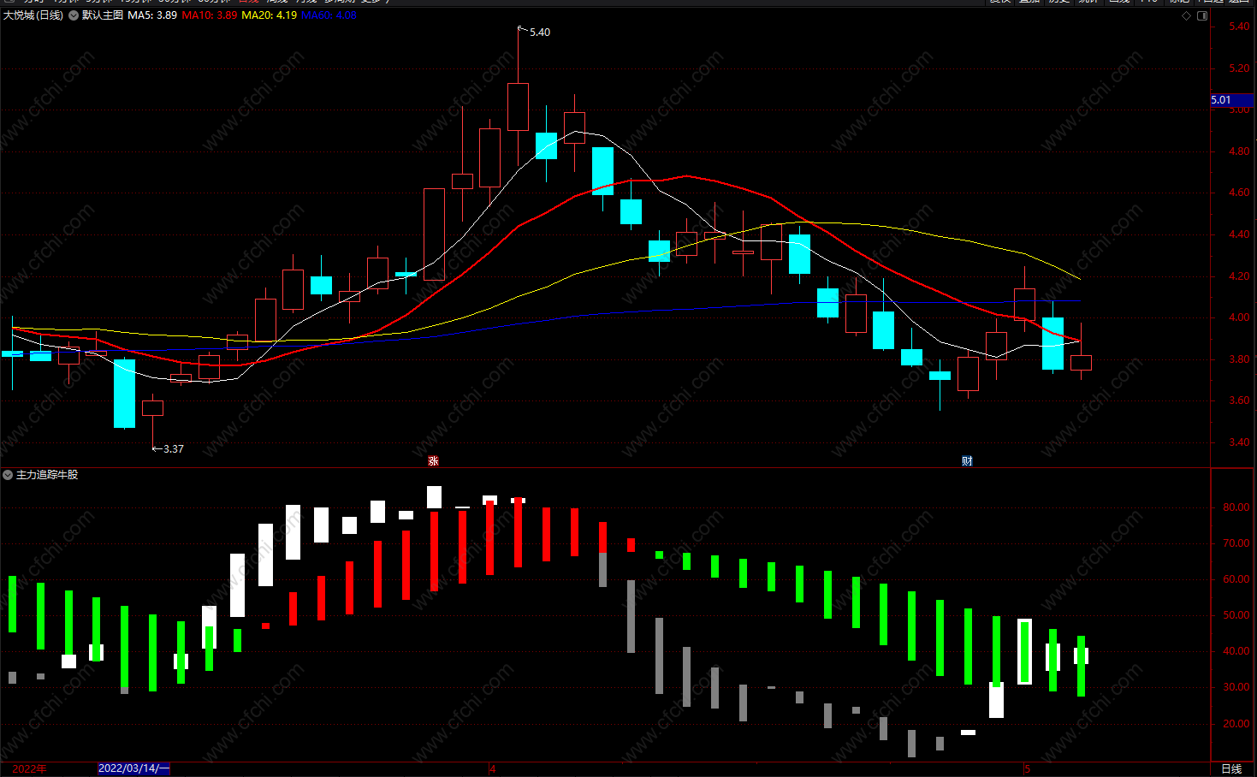Image resolution: width=1257 pixels, height=777 pixels.
Task: Click the blue 财 event marker
Action: (967, 460)
